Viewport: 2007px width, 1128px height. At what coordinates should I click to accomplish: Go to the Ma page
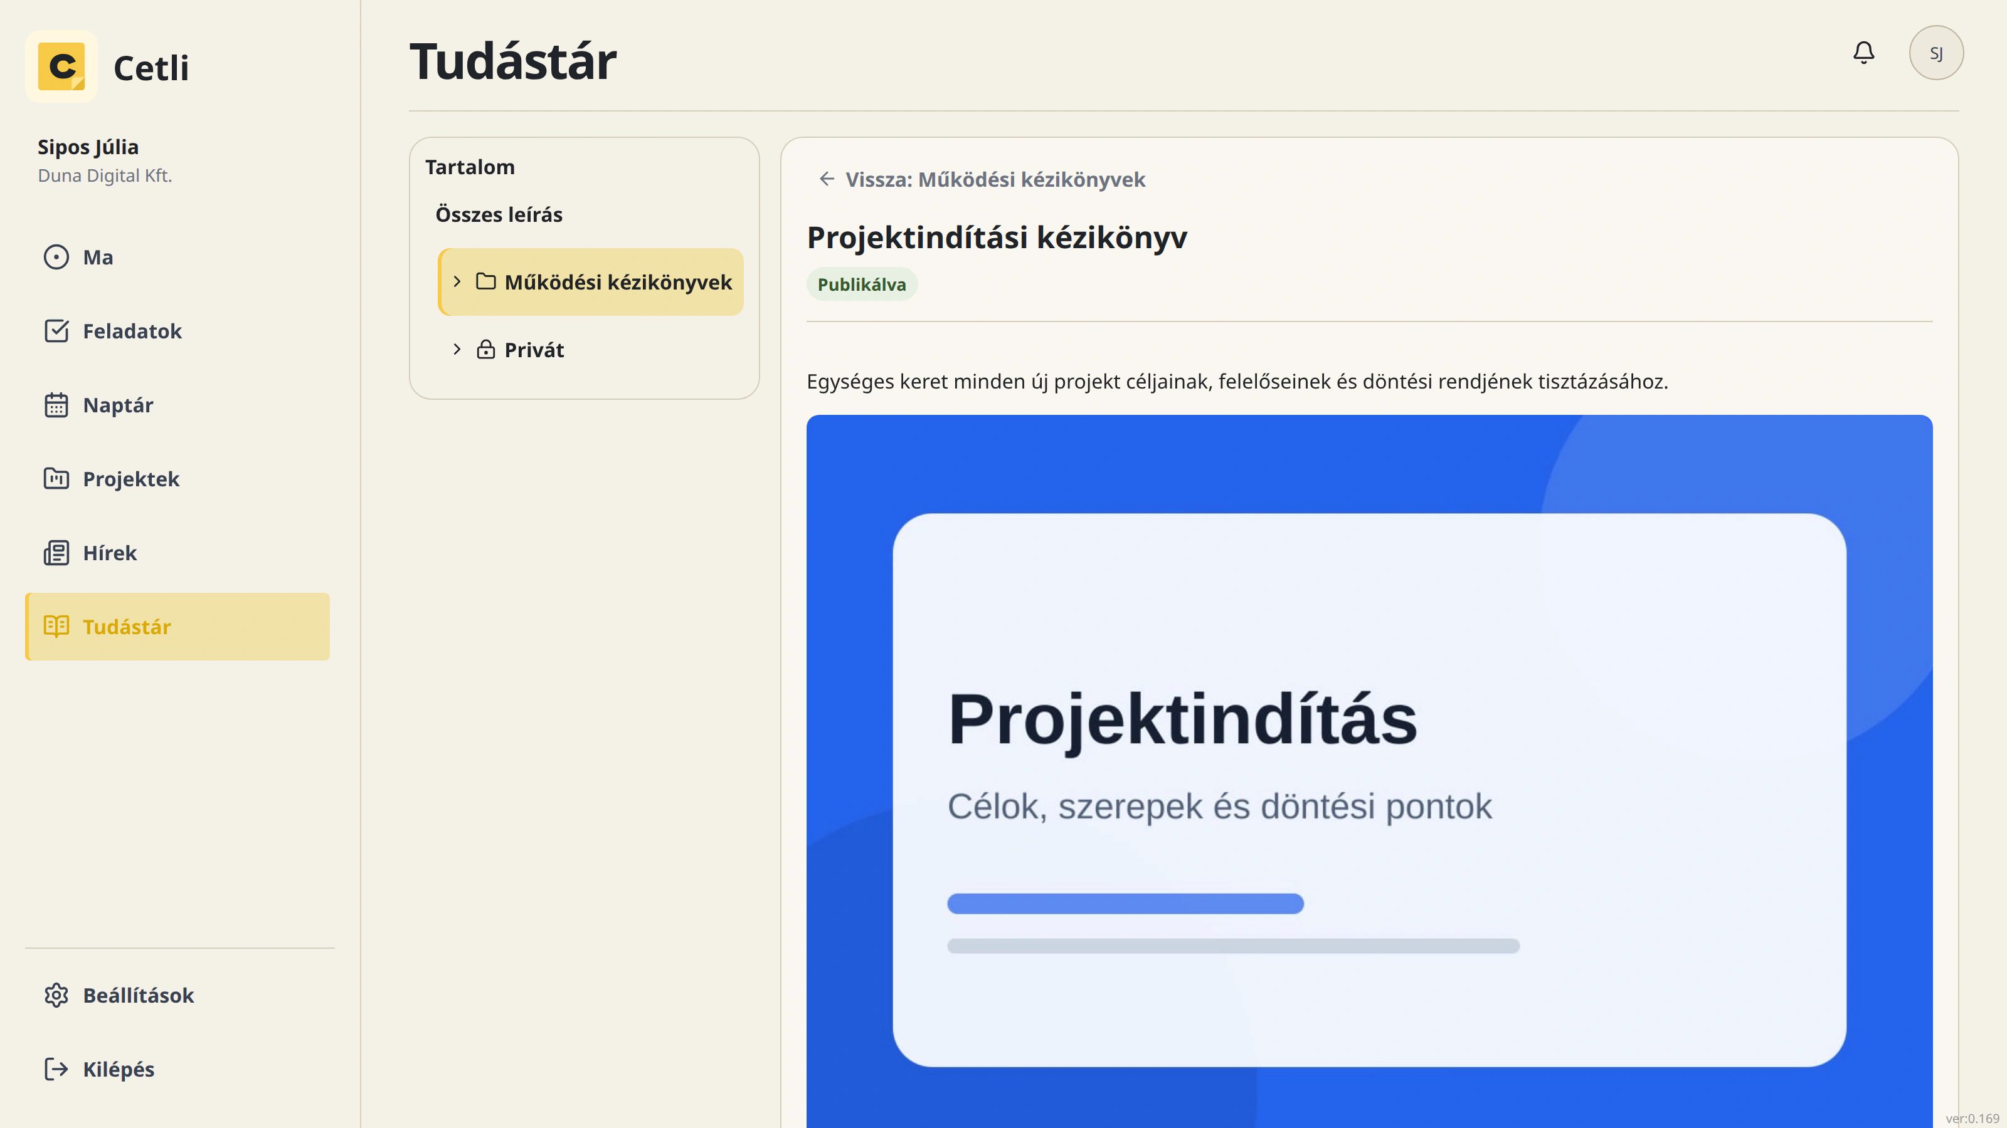tap(177, 258)
